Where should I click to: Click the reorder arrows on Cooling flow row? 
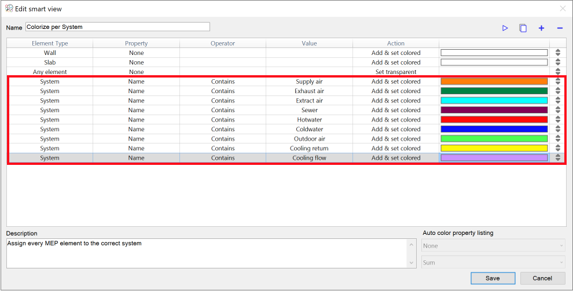point(557,157)
